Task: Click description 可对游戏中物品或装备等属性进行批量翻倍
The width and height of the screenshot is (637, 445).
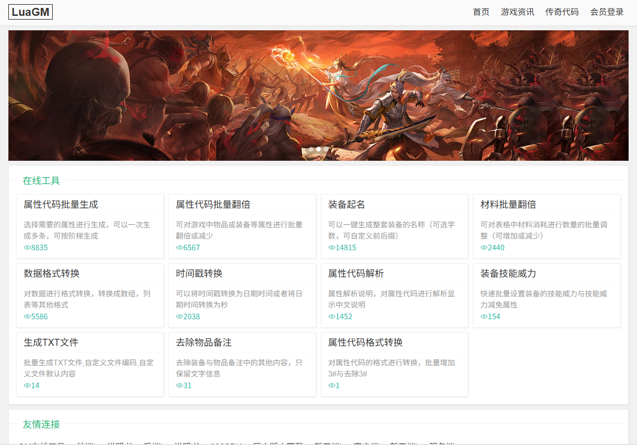Action: pos(239,230)
